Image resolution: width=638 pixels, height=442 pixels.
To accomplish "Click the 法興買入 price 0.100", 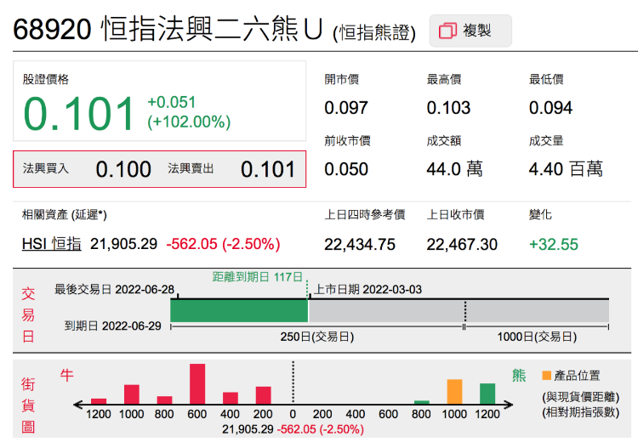I will pos(123,169).
